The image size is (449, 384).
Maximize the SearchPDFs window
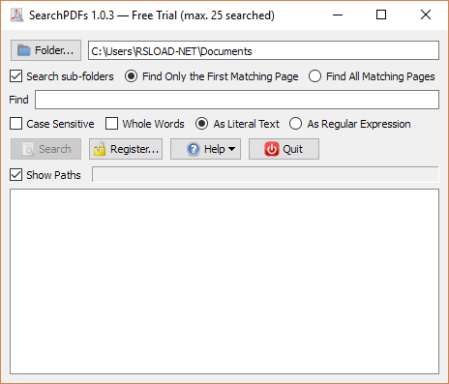coord(381,15)
